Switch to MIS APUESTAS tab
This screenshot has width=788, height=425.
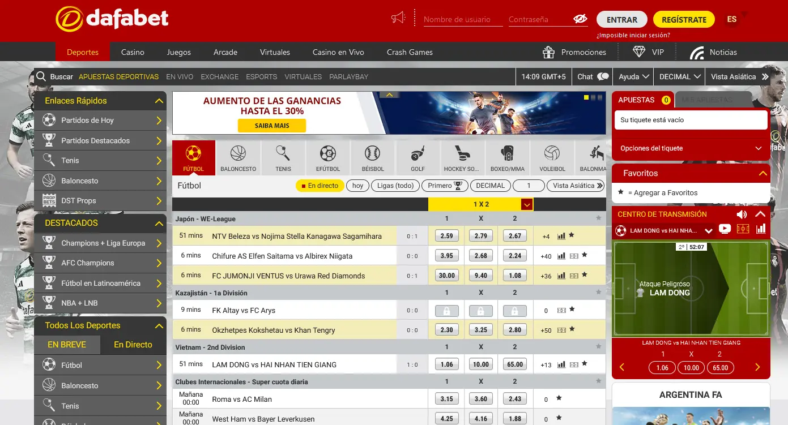click(713, 100)
